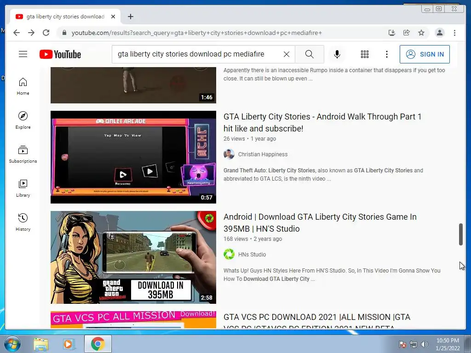Open the Chrome profile avatar icon
Image resolution: width=471 pixels, height=353 pixels.
439,33
